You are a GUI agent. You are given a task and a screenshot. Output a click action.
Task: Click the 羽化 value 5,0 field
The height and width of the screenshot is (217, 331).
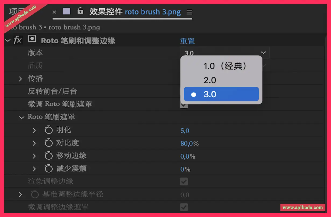tap(185, 131)
